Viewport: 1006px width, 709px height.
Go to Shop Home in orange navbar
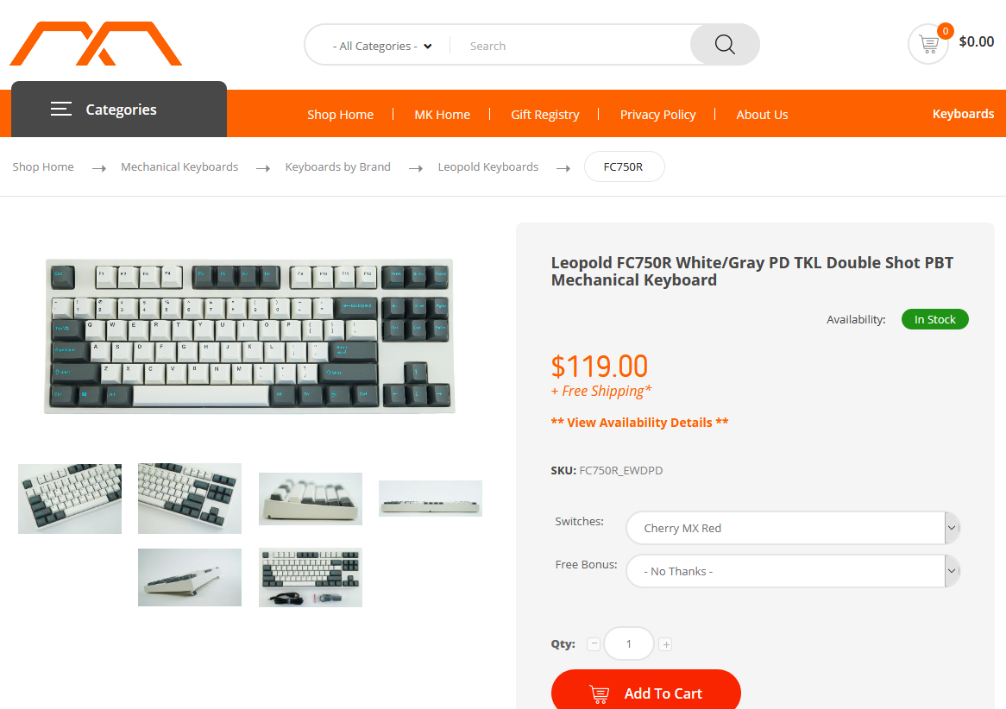[340, 114]
